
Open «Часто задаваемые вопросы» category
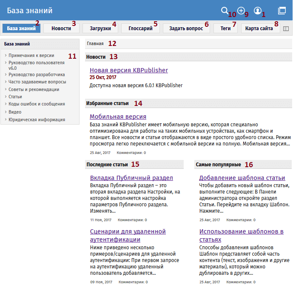pos(37,82)
